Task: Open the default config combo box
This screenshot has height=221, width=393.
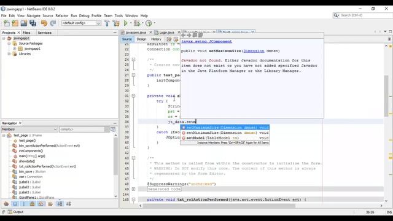Action: coord(82,23)
